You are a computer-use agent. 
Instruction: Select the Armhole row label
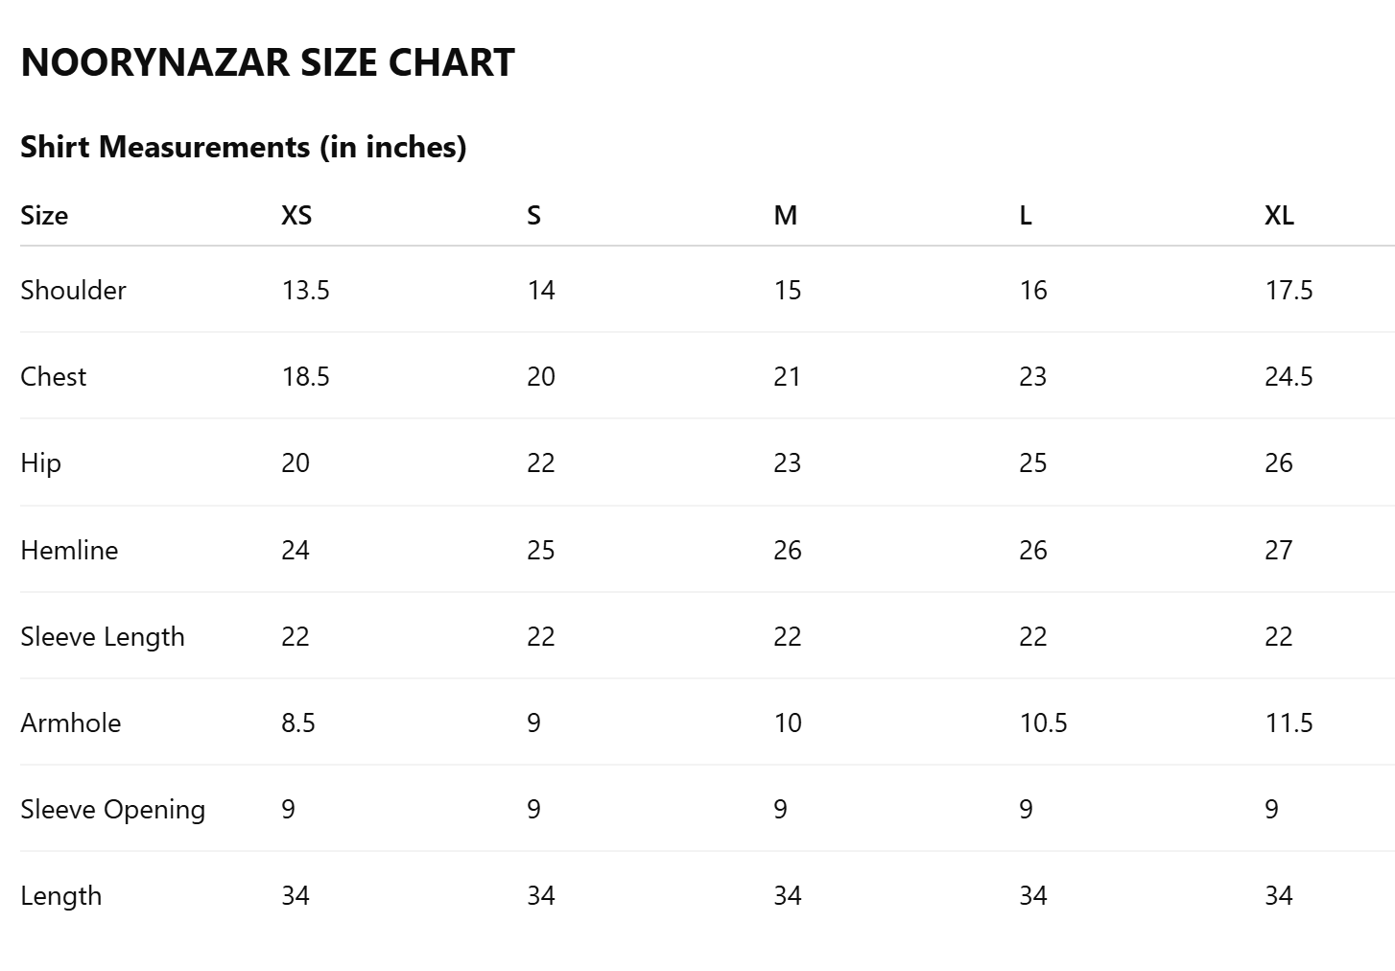(x=70, y=722)
